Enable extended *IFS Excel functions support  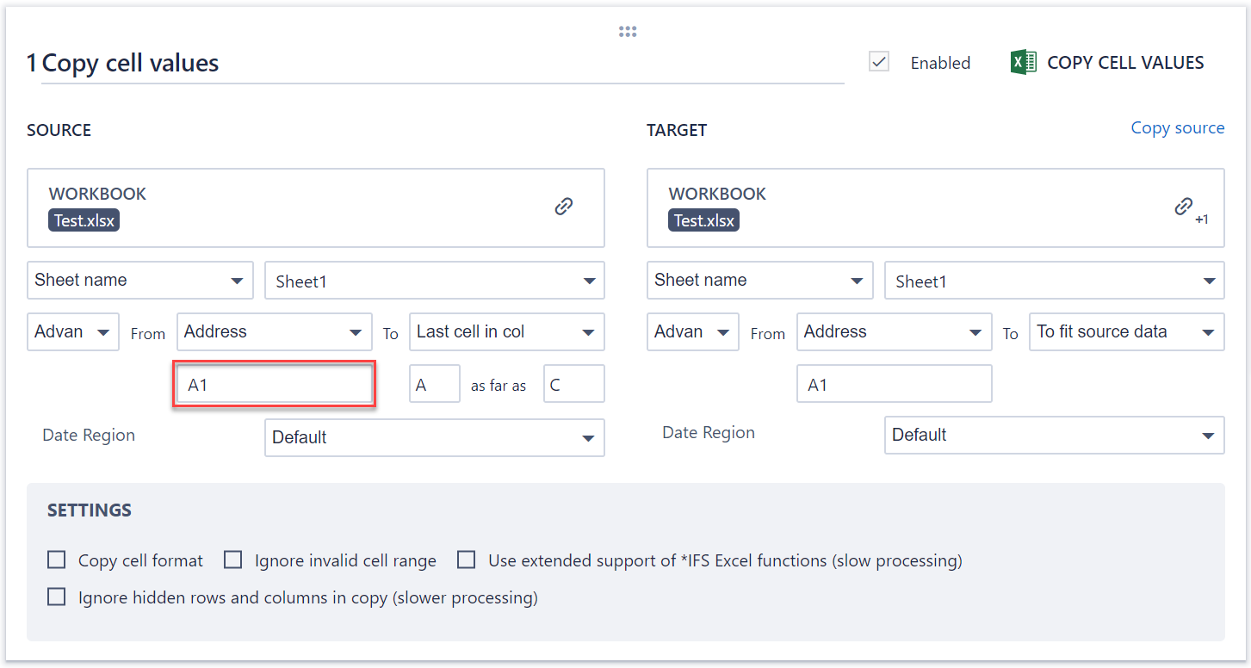tap(467, 560)
